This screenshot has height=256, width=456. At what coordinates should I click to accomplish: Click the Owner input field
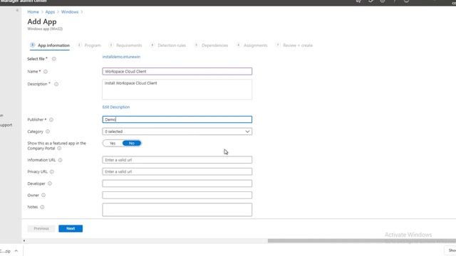coord(177,195)
